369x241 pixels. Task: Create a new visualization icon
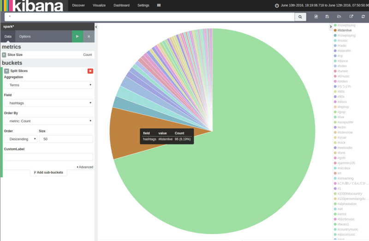point(316,17)
